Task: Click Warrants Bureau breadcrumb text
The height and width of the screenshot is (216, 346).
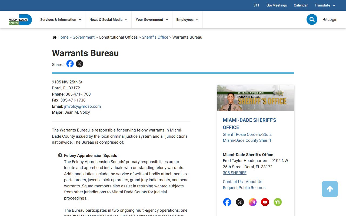Action: pos(187,37)
